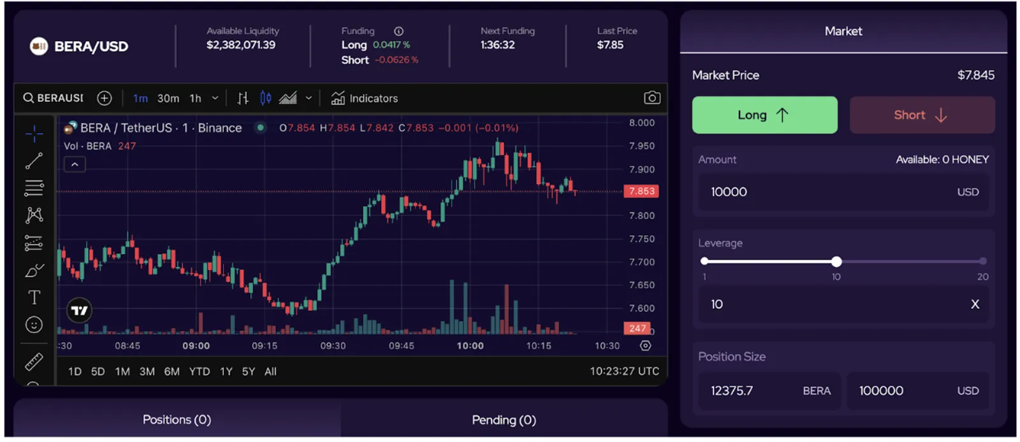Select the candlestick chart style icon
The image size is (1020, 442).
click(266, 98)
